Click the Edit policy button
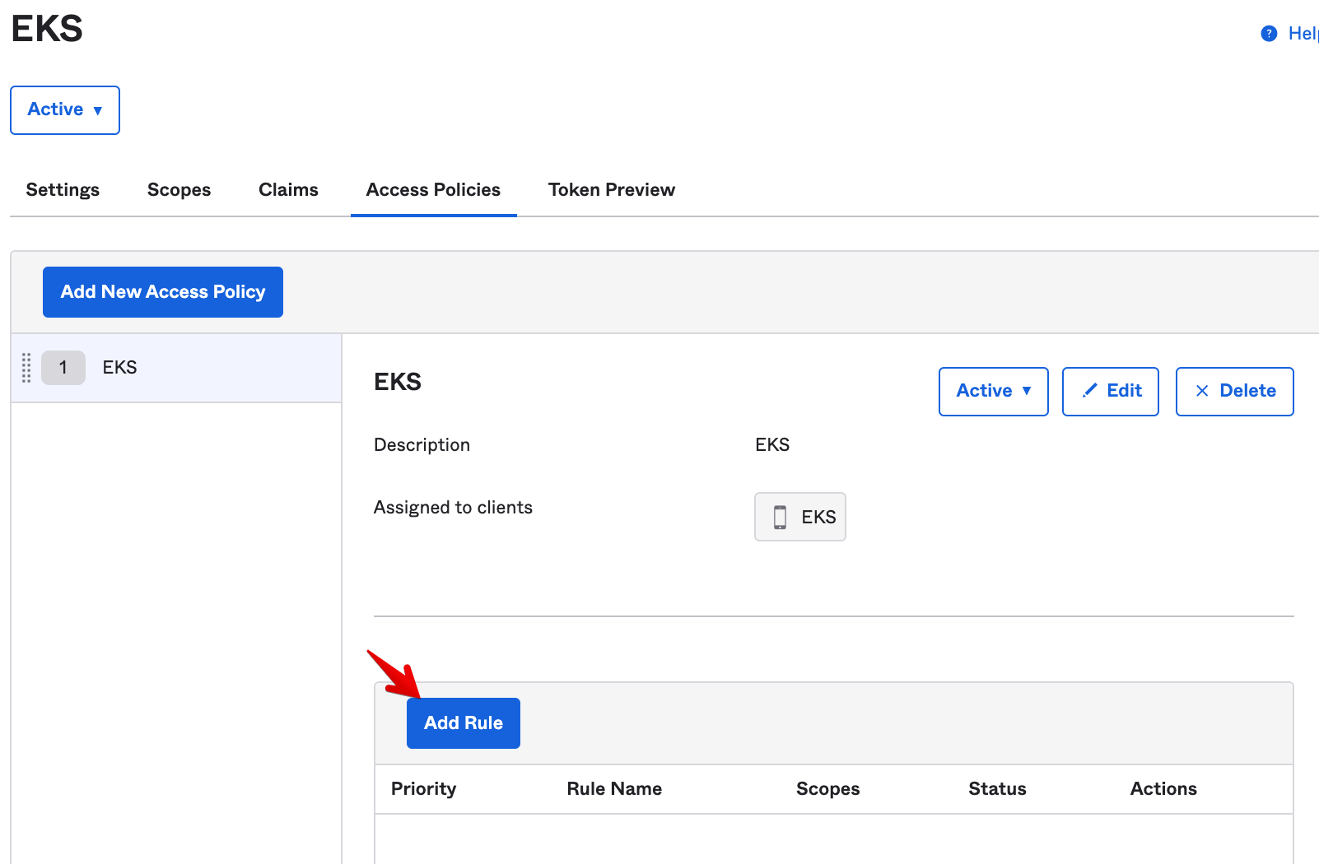The height and width of the screenshot is (864, 1319). click(x=1110, y=392)
